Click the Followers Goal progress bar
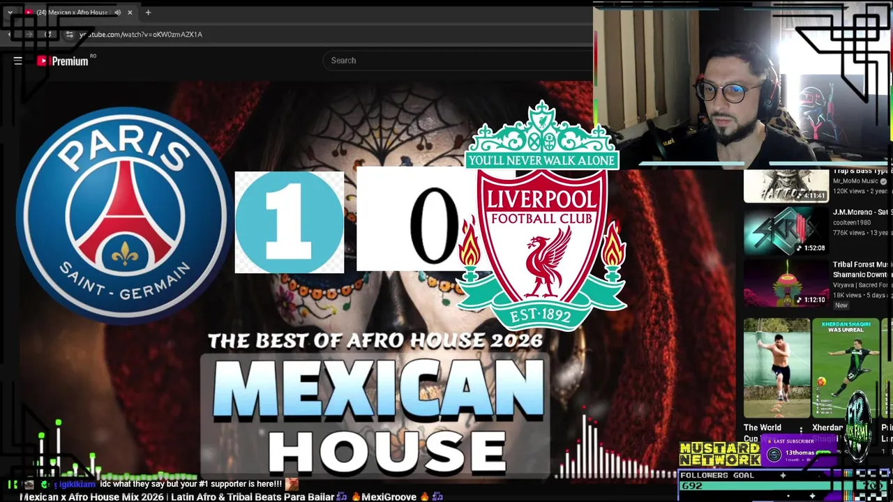 point(783,486)
